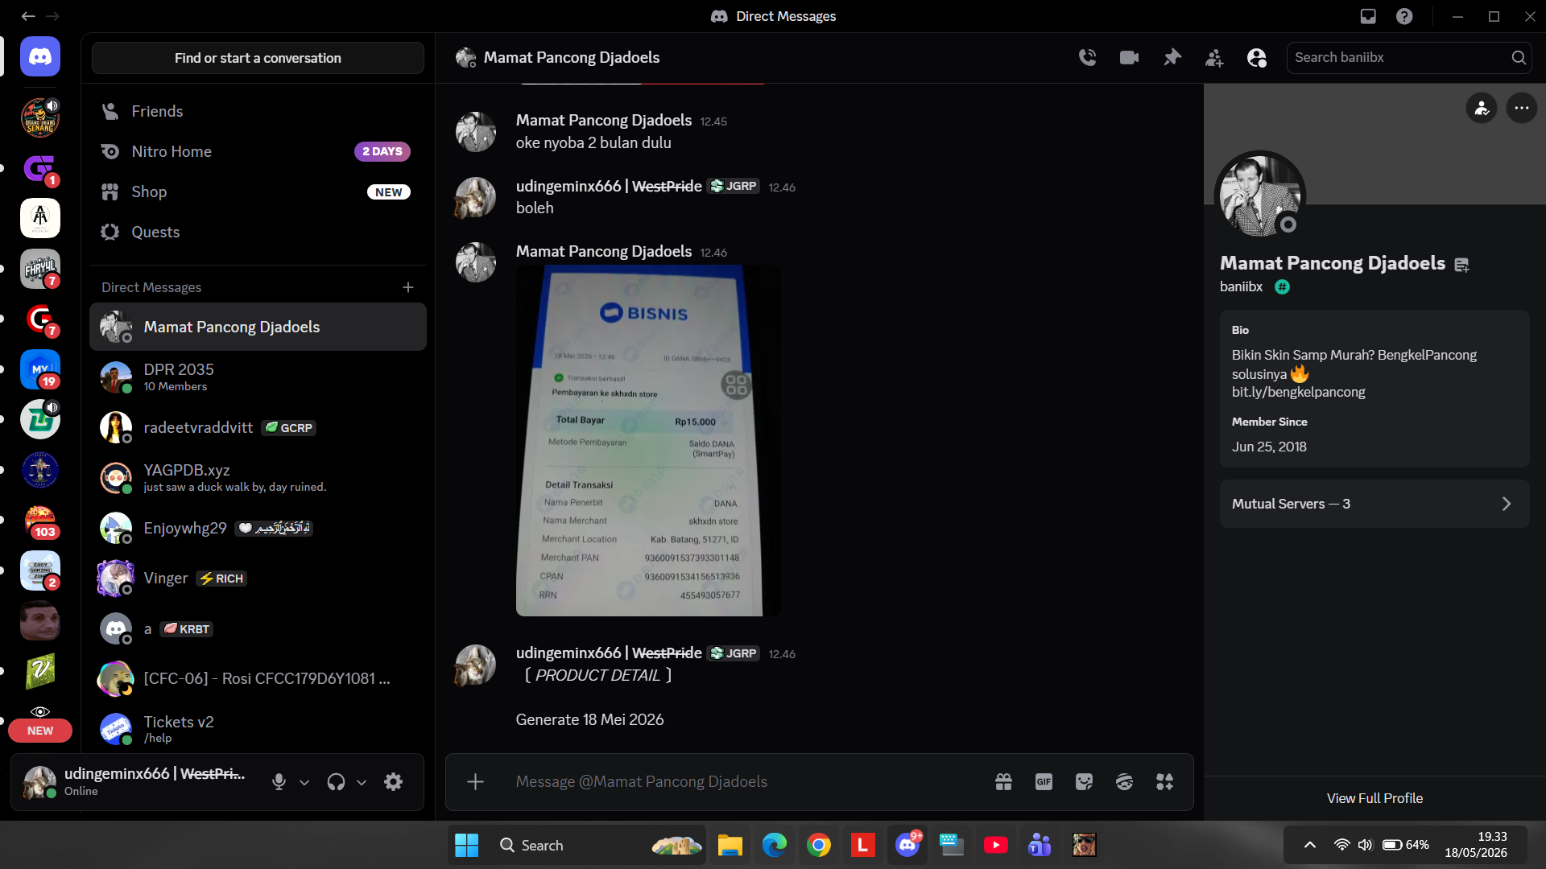Image resolution: width=1546 pixels, height=869 pixels.
Task: Click the friend options icon on profile panel
Action: pyautogui.click(x=1482, y=108)
